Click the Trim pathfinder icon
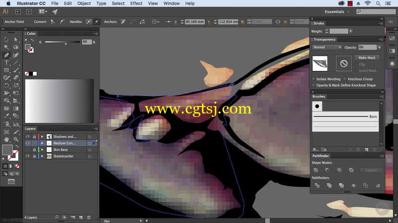The width and height of the screenshot is (398, 223). pyautogui.click(x=329, y=185)
